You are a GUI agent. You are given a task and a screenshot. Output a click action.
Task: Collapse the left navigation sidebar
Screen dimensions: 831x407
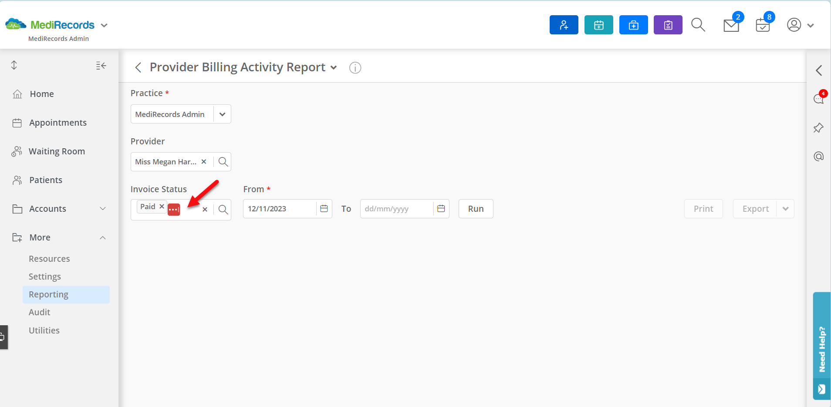coord(101,66)
